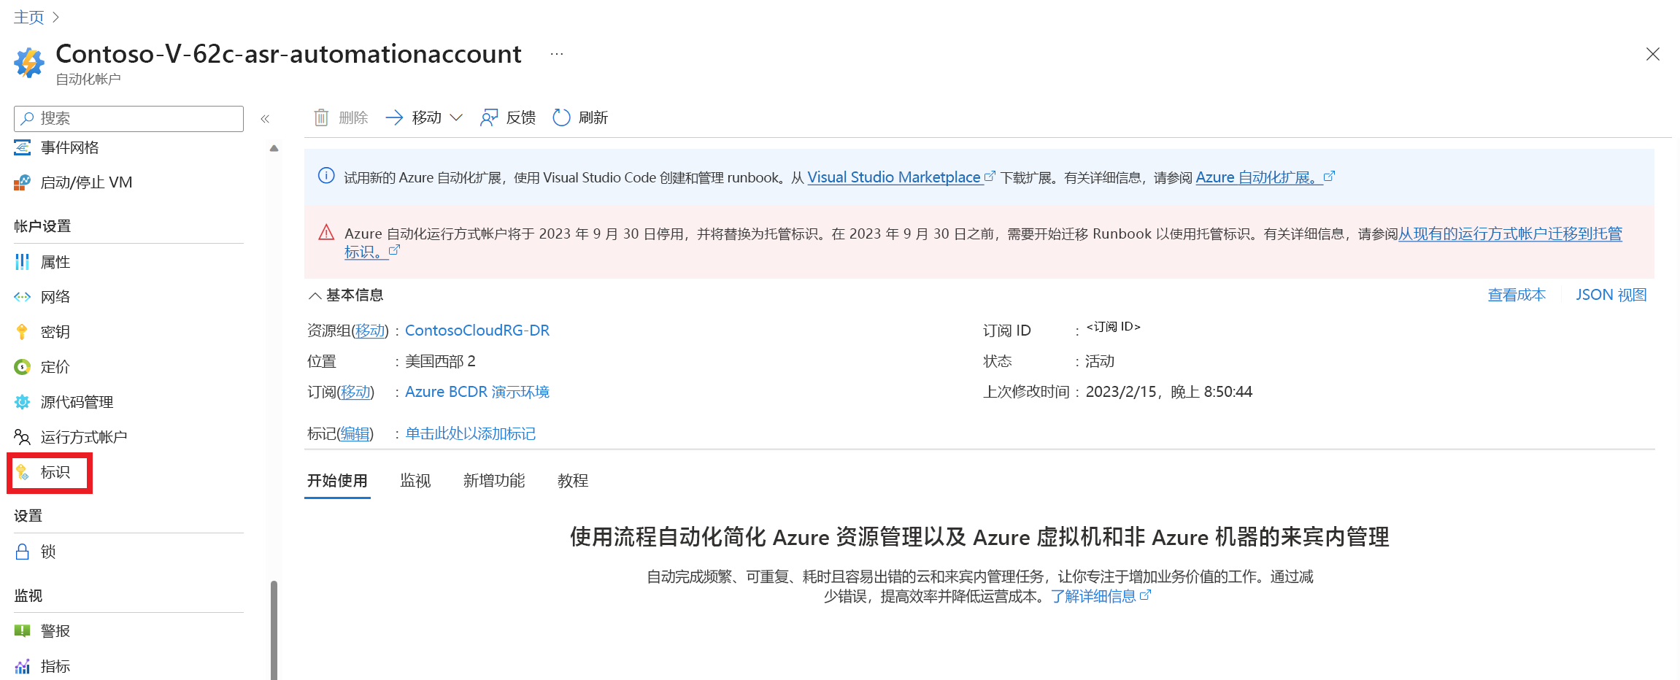This screenshot has width=1680, height=680.
Task: Click the 监视 sidebar section header
Action: pyautogui.click(x=28, y=595)
